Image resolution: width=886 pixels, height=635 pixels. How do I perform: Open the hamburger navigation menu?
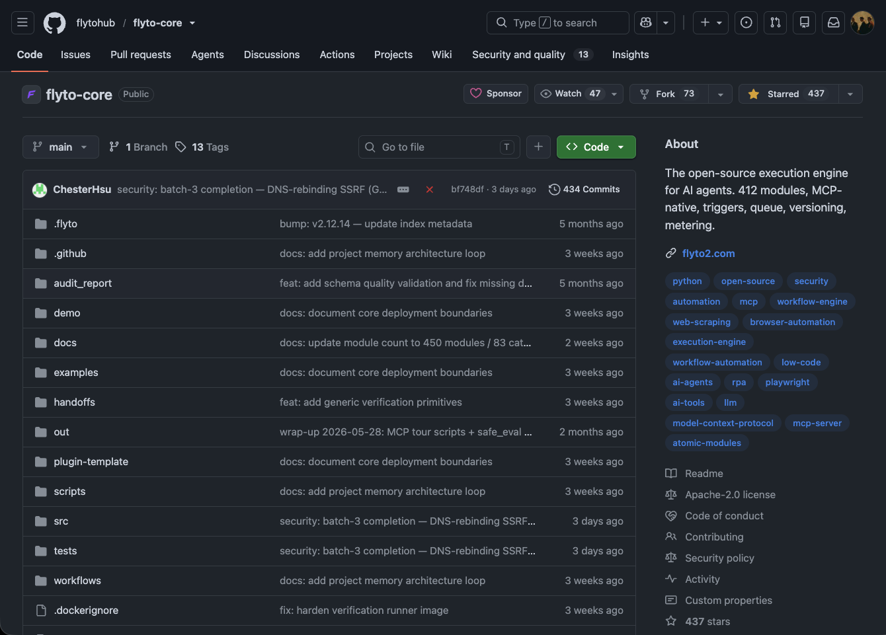(22, 22)
